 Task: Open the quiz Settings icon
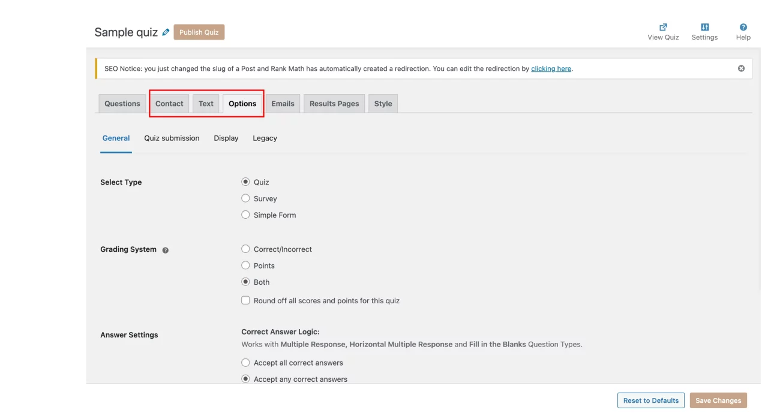[704, 27]
